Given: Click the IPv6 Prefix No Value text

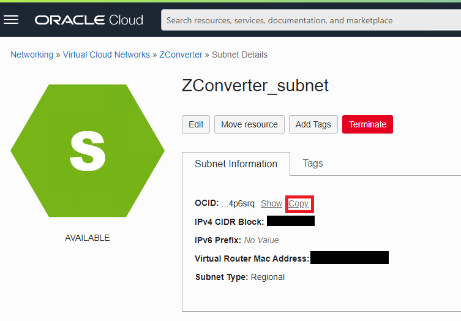Looking at the screenshot, I should tap(261, 240).
